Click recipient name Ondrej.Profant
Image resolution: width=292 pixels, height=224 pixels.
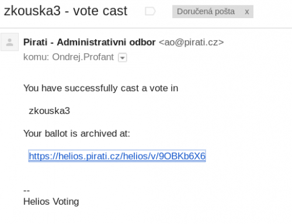pyautogui.click(x=83, y=57)
